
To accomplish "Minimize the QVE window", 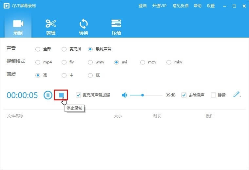I will [224, 6].
